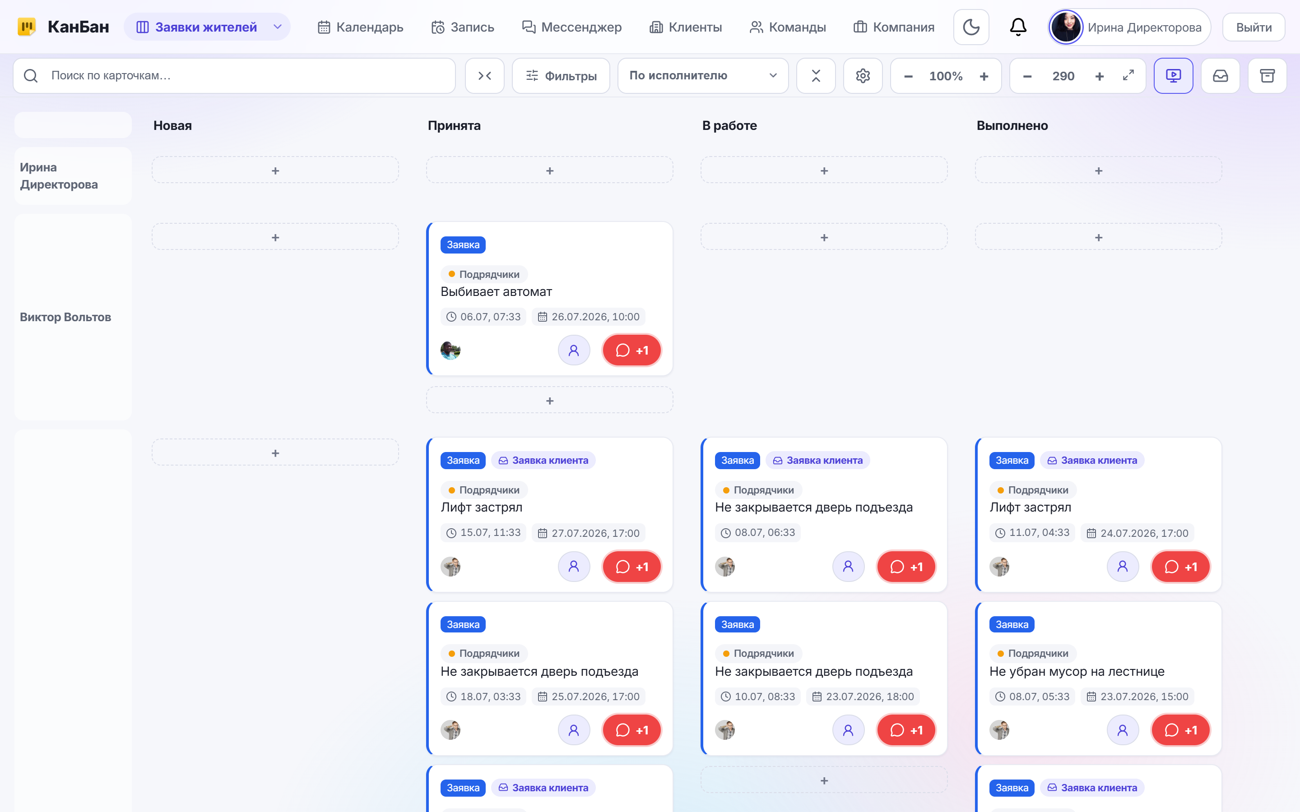1300x812 pixels.
Task: Open inbox tray icon in toolbar
Action: pos(1220,76)
